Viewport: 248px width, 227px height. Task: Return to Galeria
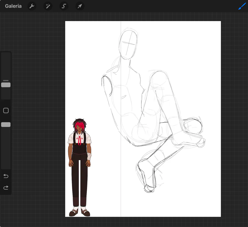[x=13, y=6]
